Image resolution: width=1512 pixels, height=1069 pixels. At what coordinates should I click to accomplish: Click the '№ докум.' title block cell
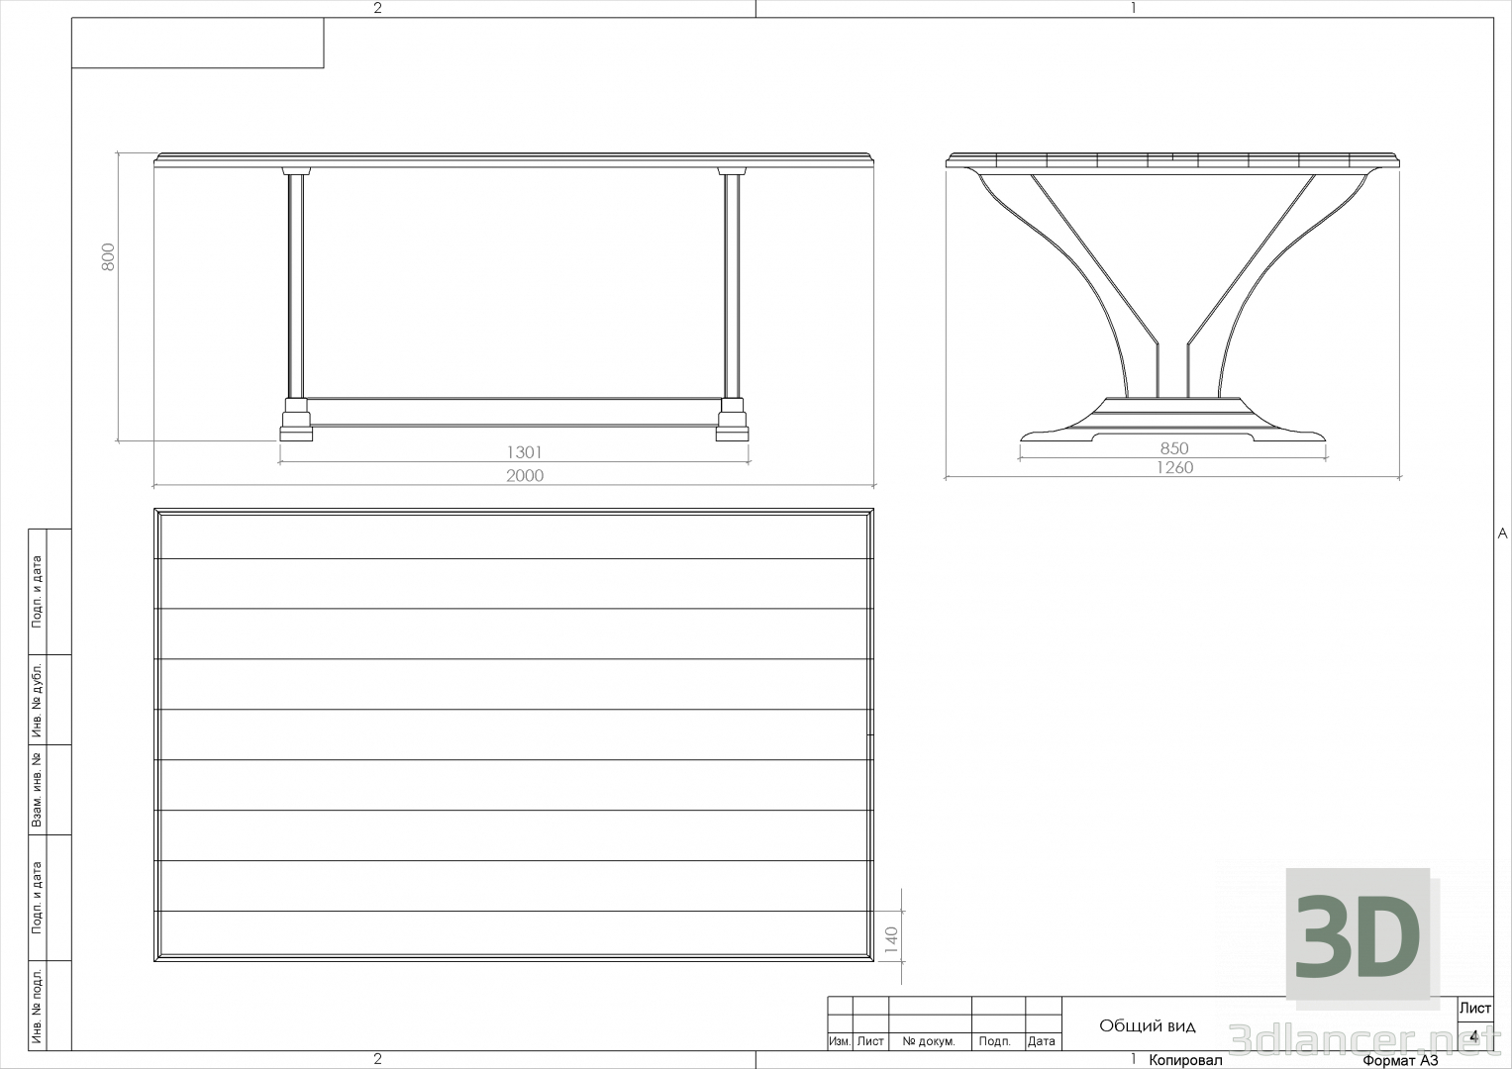click(x=930, y=1041)
